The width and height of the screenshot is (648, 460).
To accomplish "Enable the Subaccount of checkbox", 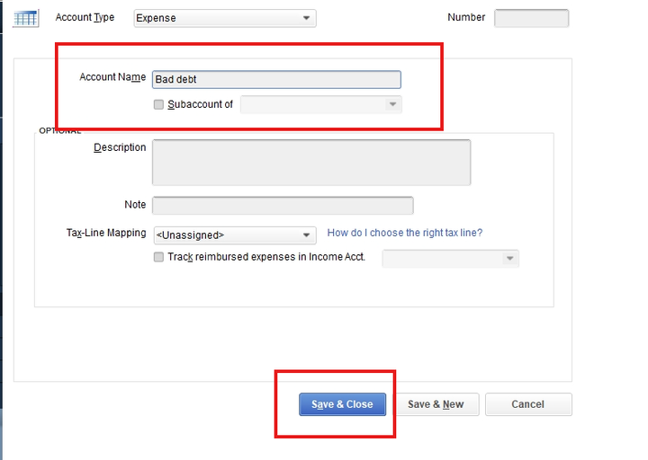I will coord(159,104).
